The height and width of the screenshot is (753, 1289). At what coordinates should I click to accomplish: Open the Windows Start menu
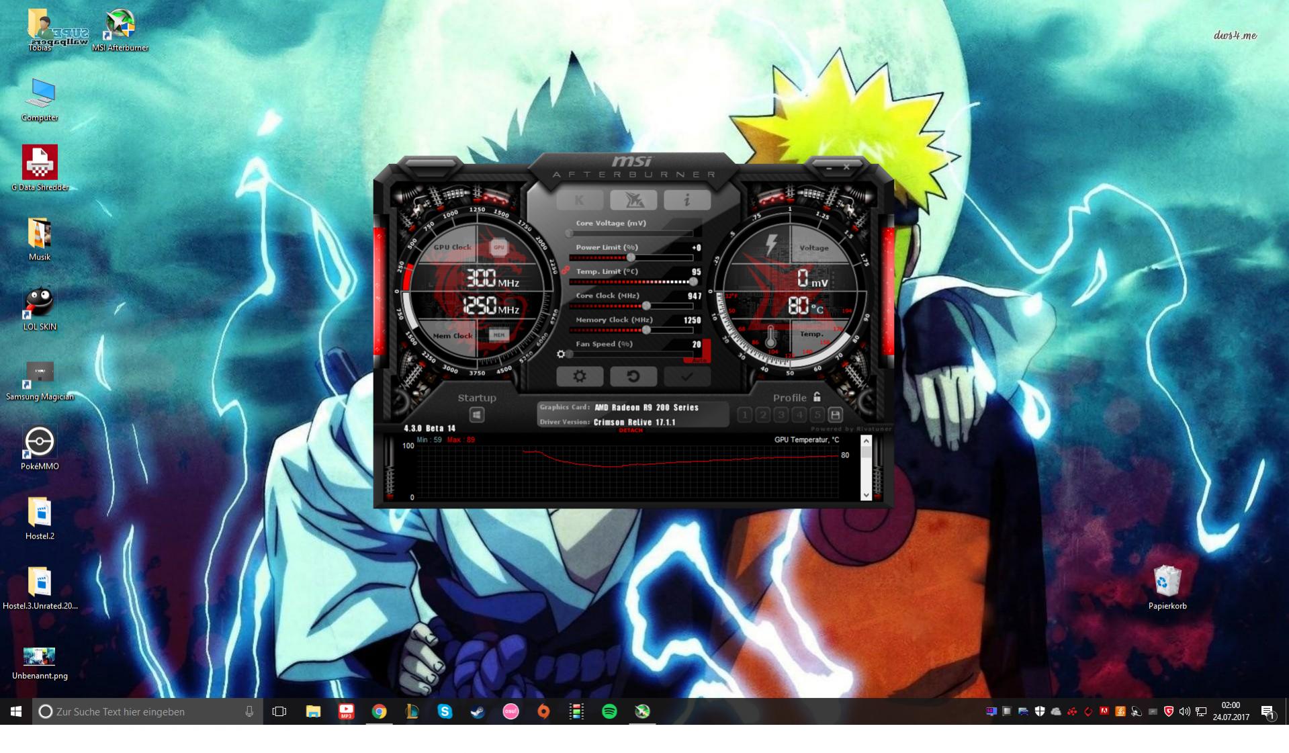(16, 711)
